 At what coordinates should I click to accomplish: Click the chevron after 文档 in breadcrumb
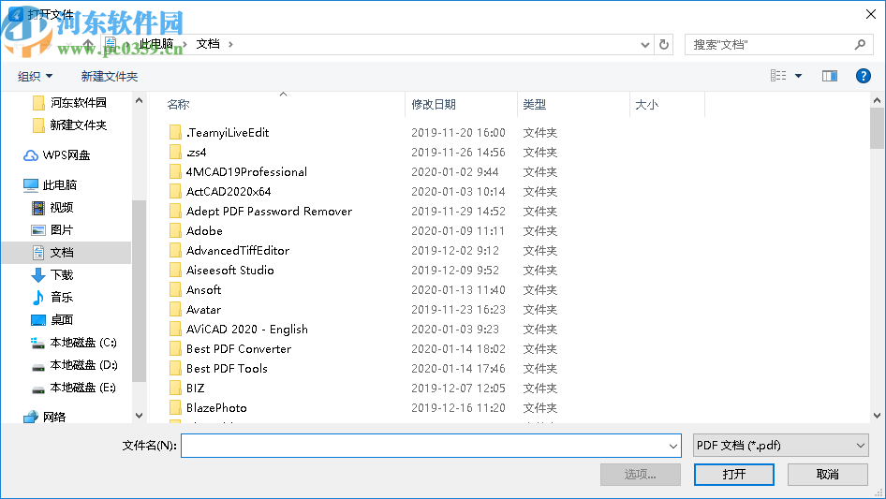coord(230,44)
